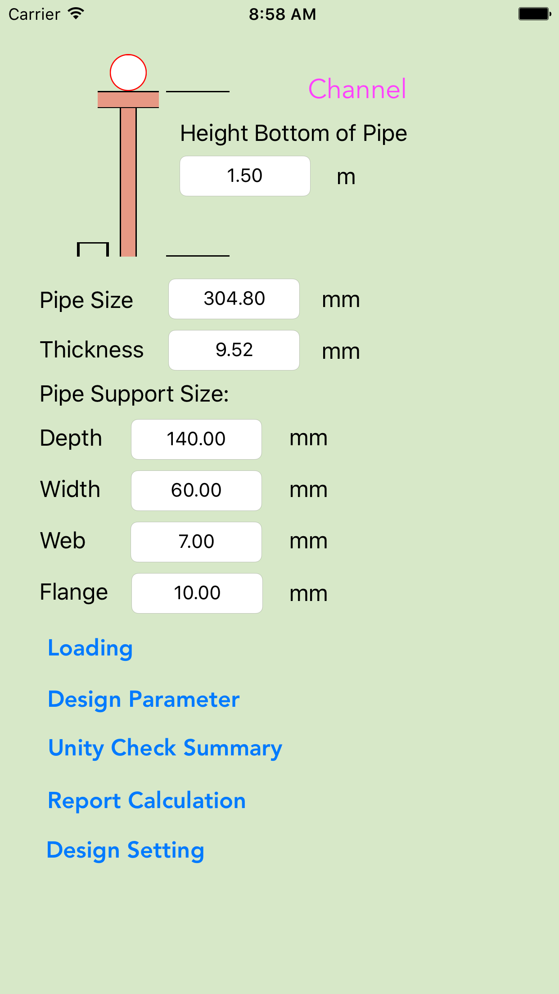The width and height of the screenshot is (559, 994).
Task: Select the Flange input field
Action: [197, 593]
